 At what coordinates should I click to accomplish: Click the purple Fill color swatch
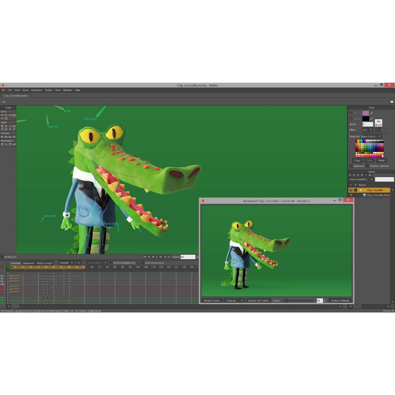pos(366,113)
